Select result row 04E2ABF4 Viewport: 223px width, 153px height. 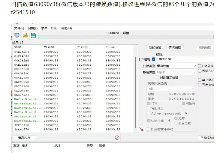[74, 52]
